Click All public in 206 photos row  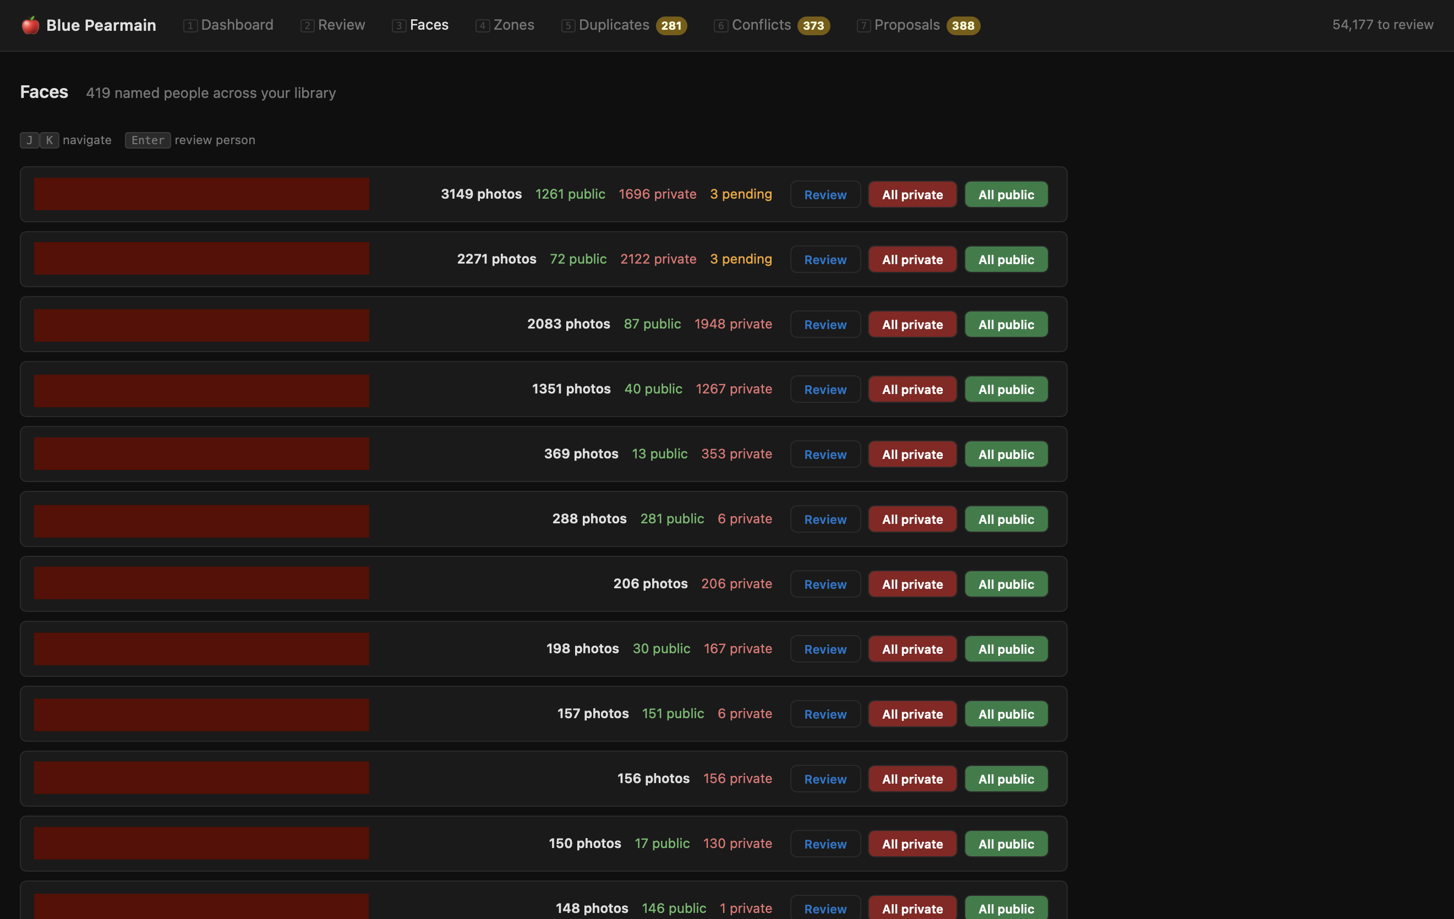tap(1006, 584)
